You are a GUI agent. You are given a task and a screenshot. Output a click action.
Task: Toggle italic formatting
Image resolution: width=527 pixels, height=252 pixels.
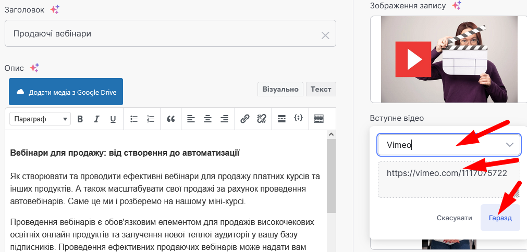pos(97,119)
